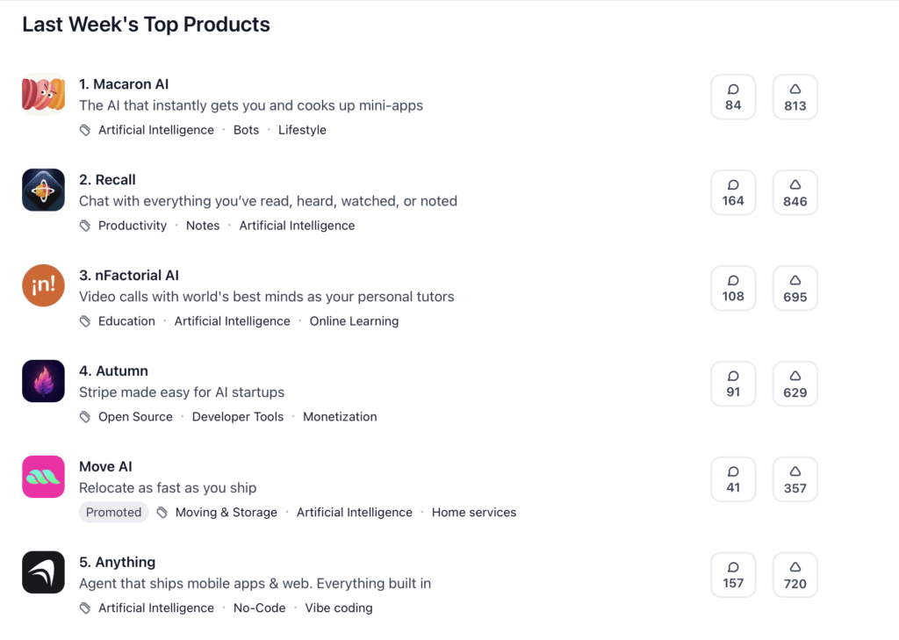Click the Developer Tools tag on Autumn
This screenshot has height=640, width=899.
(238, 417)
